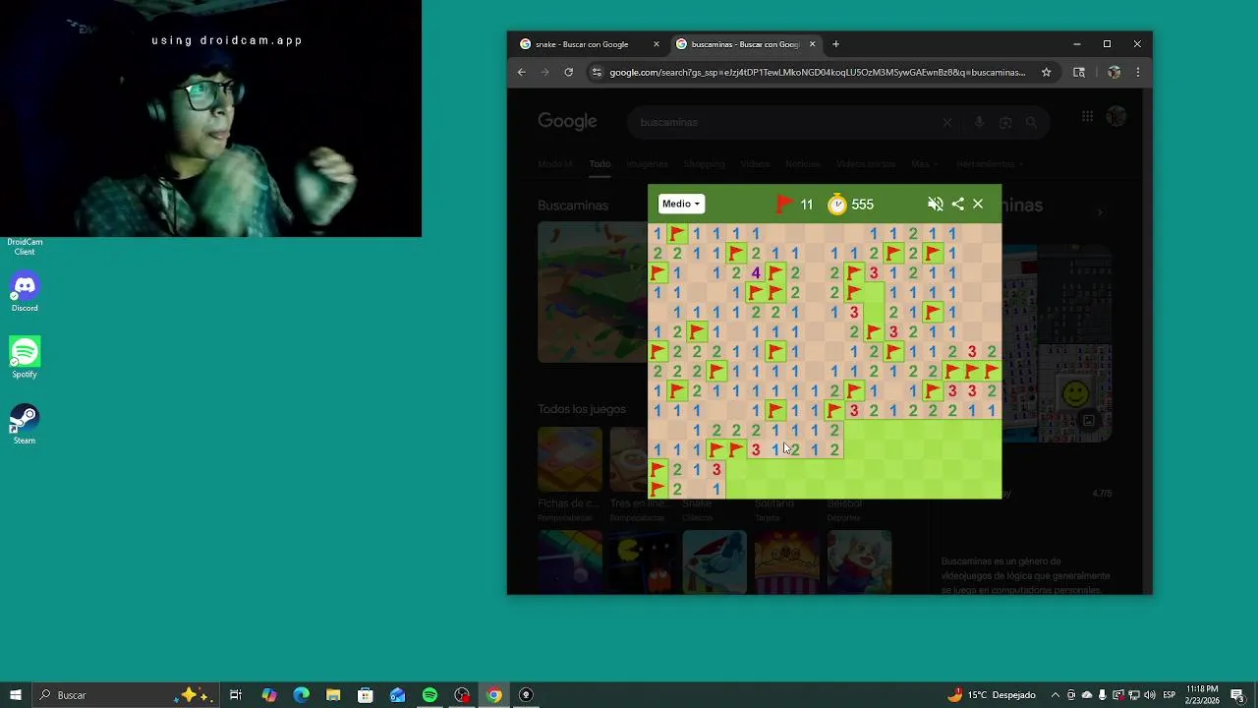
Task: Open the Spotify desktop shortcut
Action: pyautogui.click(x=25, y=358)
